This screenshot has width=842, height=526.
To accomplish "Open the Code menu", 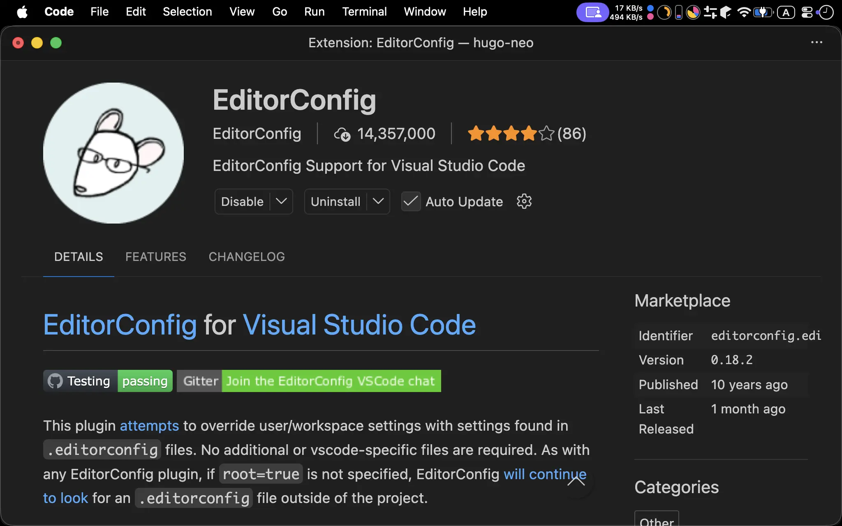I will [x=59, y=12].
